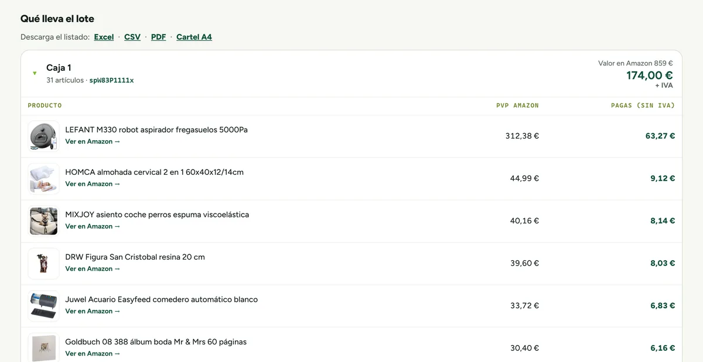Click the Caja 1 title
This screenshot has width=703, height=362.
click(59, 68)
